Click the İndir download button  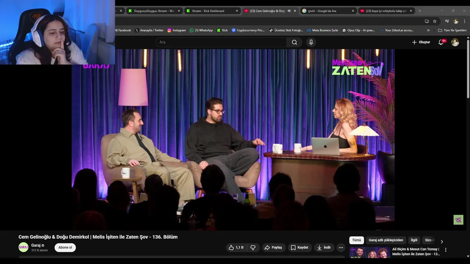(324, 247)
